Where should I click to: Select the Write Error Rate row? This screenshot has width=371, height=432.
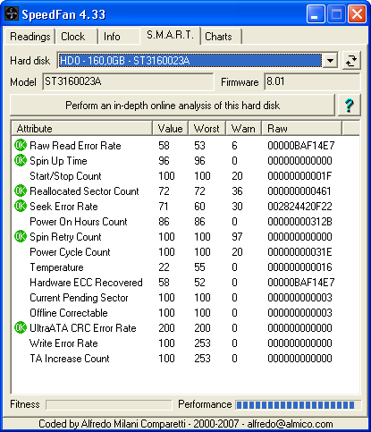[185, 343]
